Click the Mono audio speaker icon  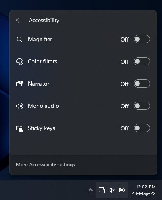(20, 106)
